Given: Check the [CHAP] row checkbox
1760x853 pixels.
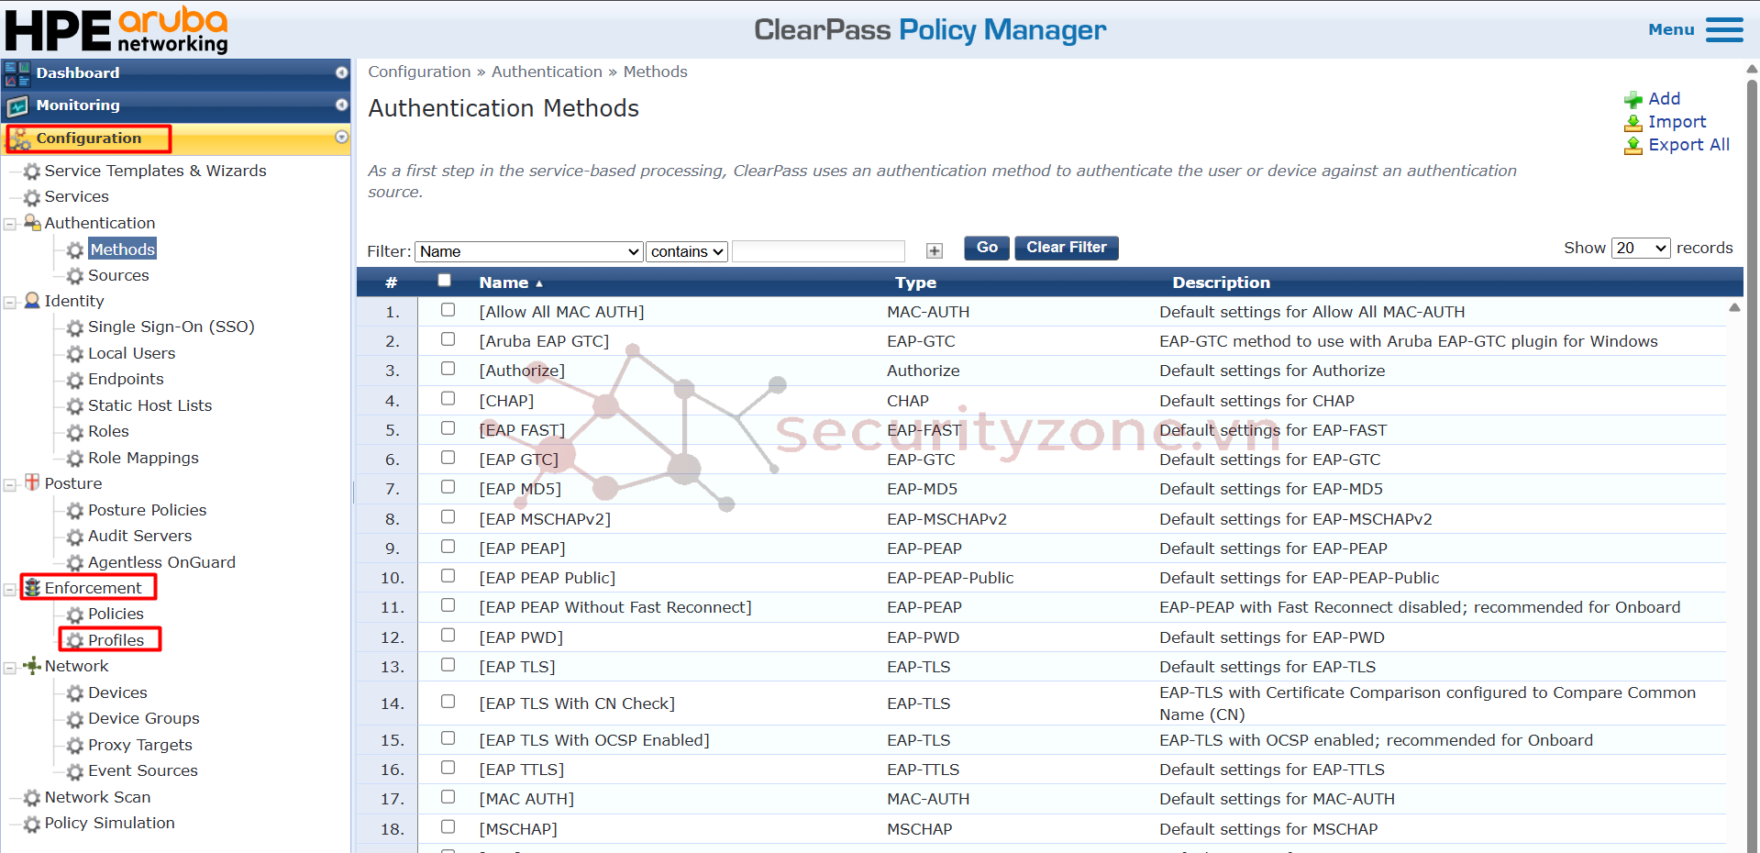Looking at the screenshot, I should click(448, 399).
